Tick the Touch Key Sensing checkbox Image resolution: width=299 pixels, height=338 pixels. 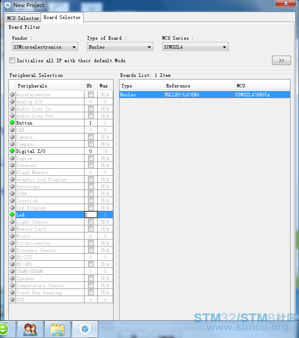(91, 292)
